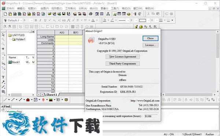Expand the Line plot dropdown arrow

click(9, 100)
